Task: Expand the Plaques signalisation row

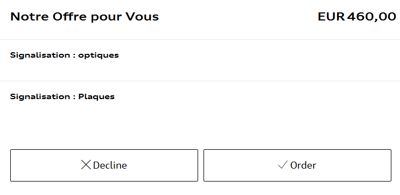Action: point(200,102)
